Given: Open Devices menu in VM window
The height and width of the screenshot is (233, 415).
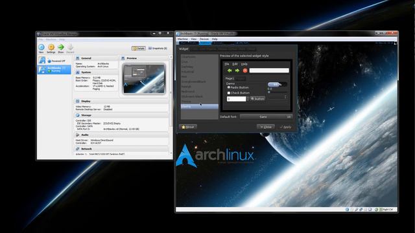Looking at the screenshot, I should tap(204, 39).
